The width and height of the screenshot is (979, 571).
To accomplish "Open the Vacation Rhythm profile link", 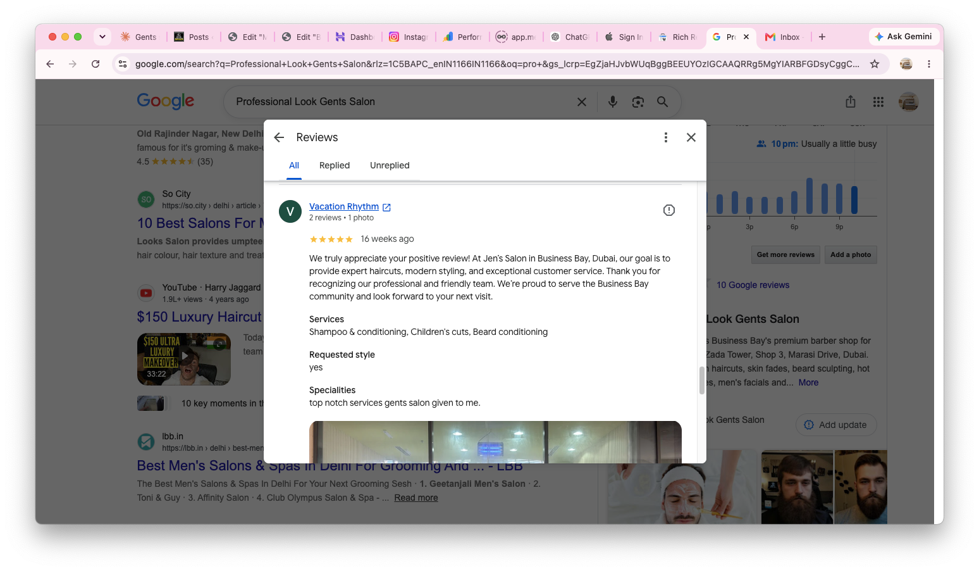I will (344, 206).
